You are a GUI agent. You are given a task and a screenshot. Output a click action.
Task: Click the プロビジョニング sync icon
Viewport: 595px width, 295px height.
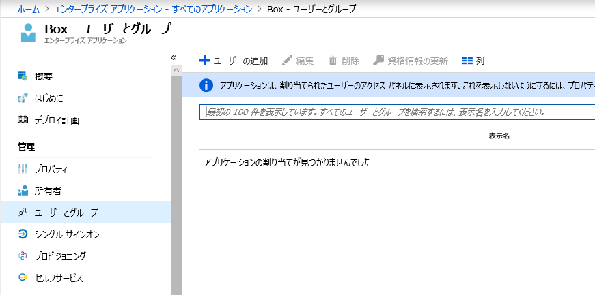[x=23, y=256]
